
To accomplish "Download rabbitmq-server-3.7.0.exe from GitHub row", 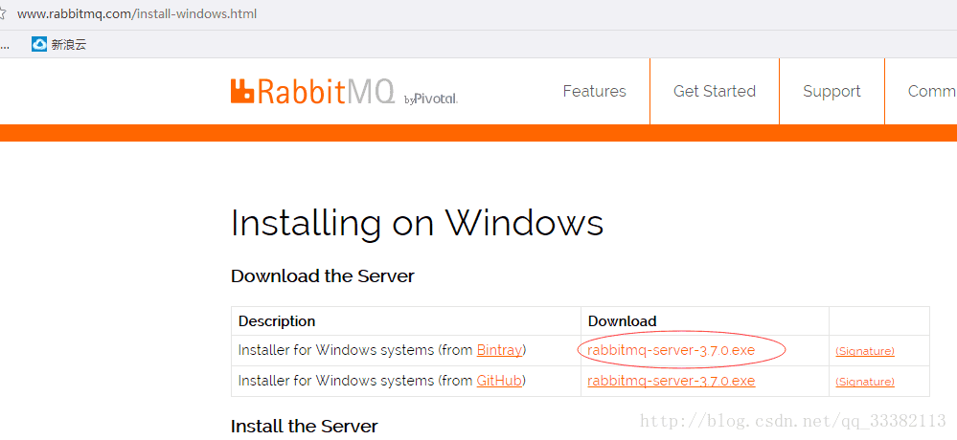I will [x=671, y=381].
